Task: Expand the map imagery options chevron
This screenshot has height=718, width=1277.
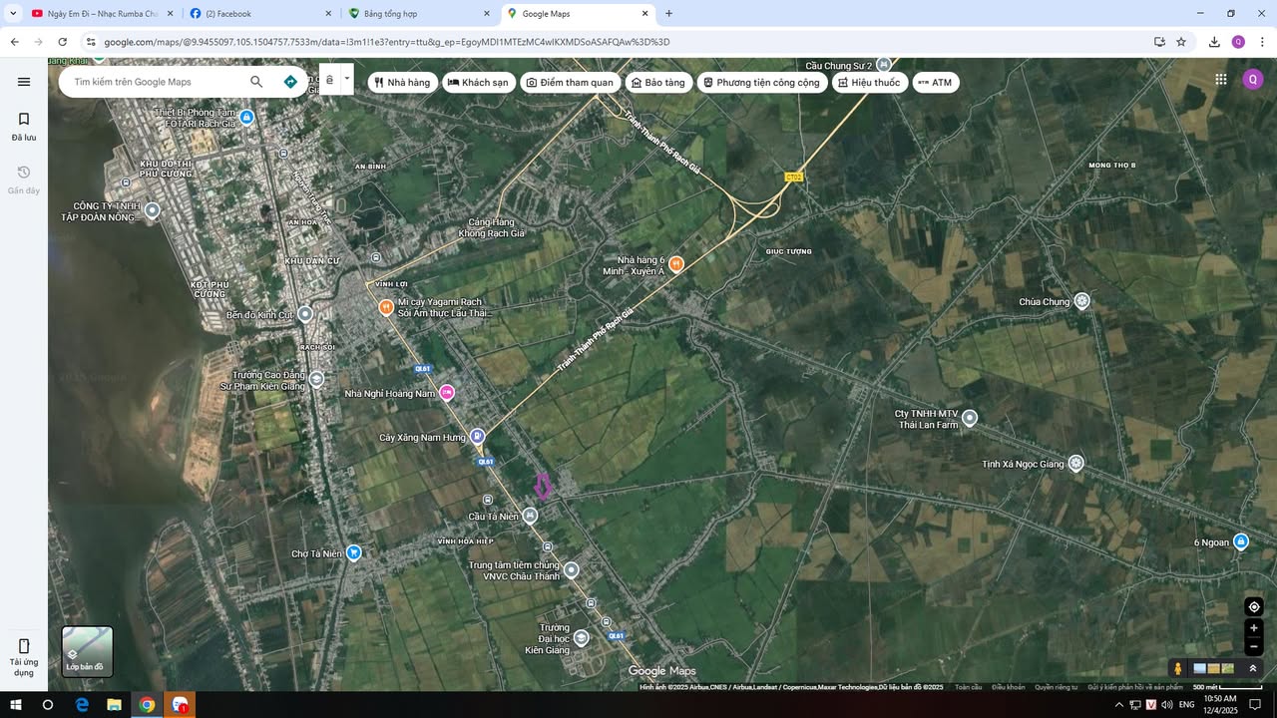Action: tap(1253, 668)
